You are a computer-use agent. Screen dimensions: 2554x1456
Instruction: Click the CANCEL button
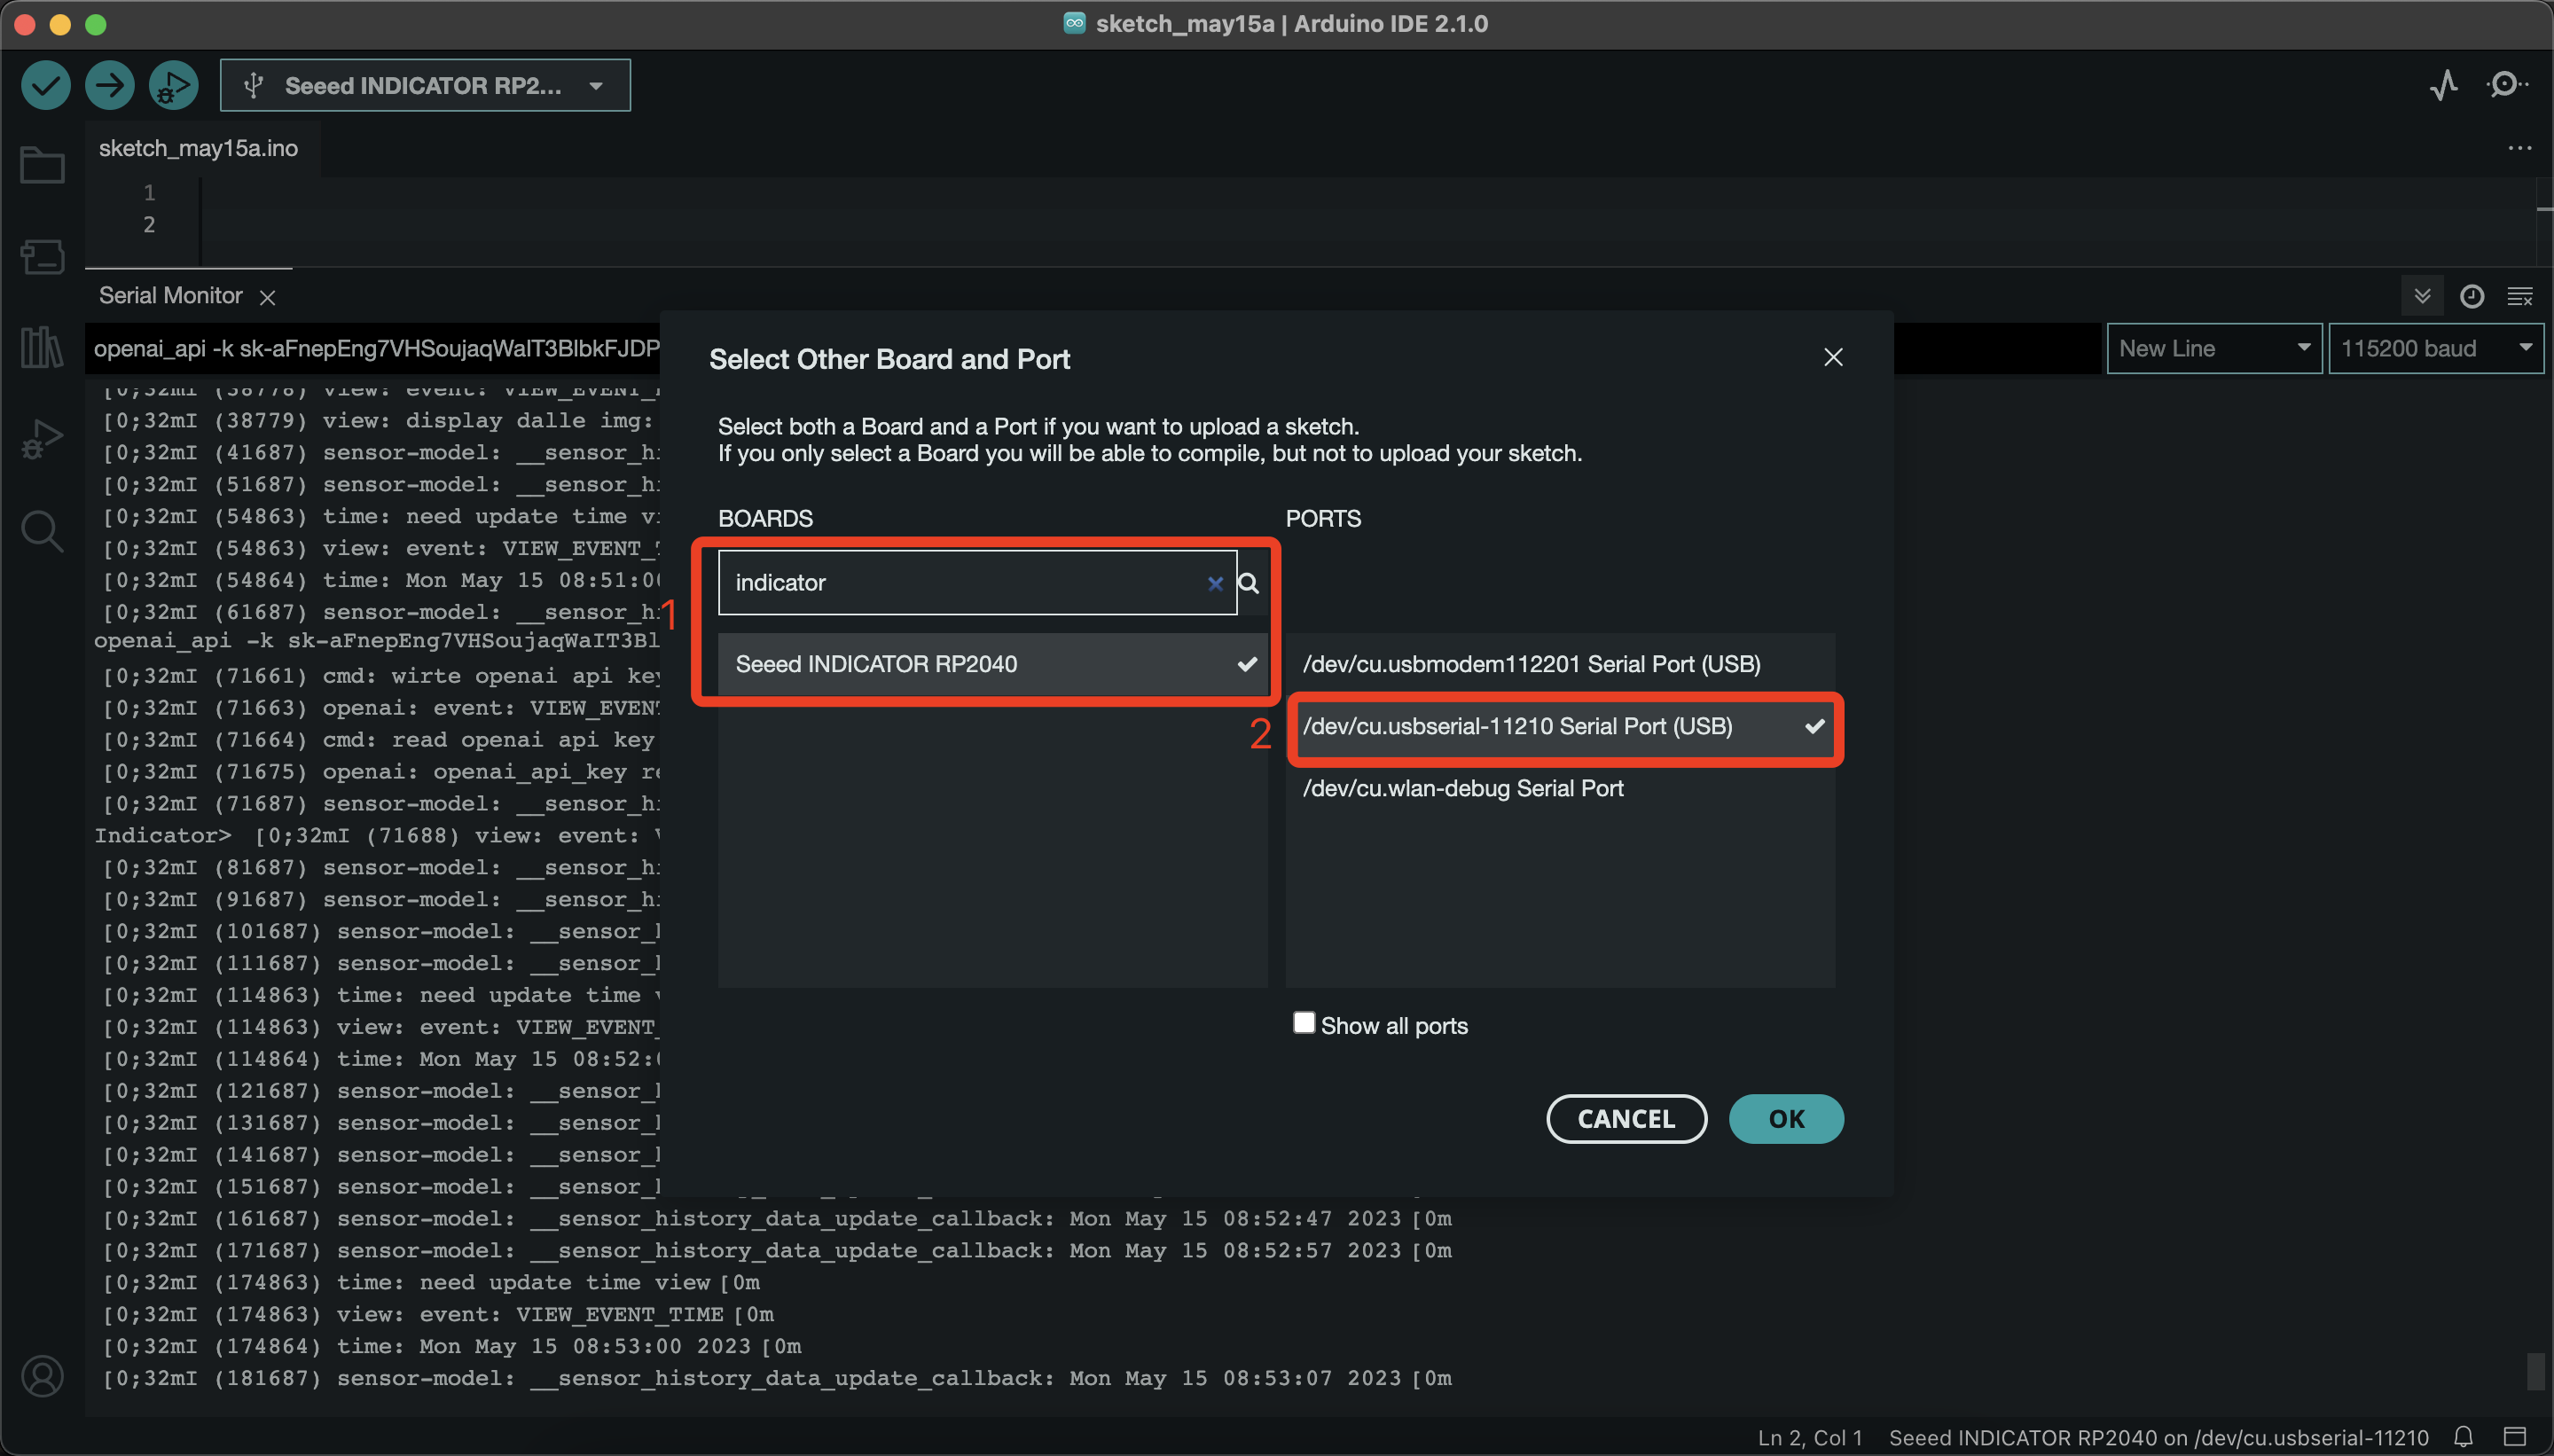point(1626,1118)
